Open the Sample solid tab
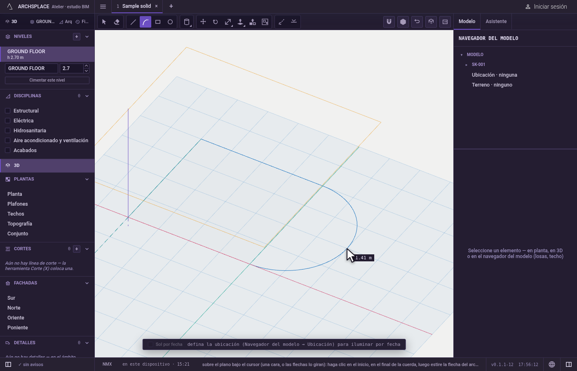This screenshot has width=577, height=371. point(136,6)
